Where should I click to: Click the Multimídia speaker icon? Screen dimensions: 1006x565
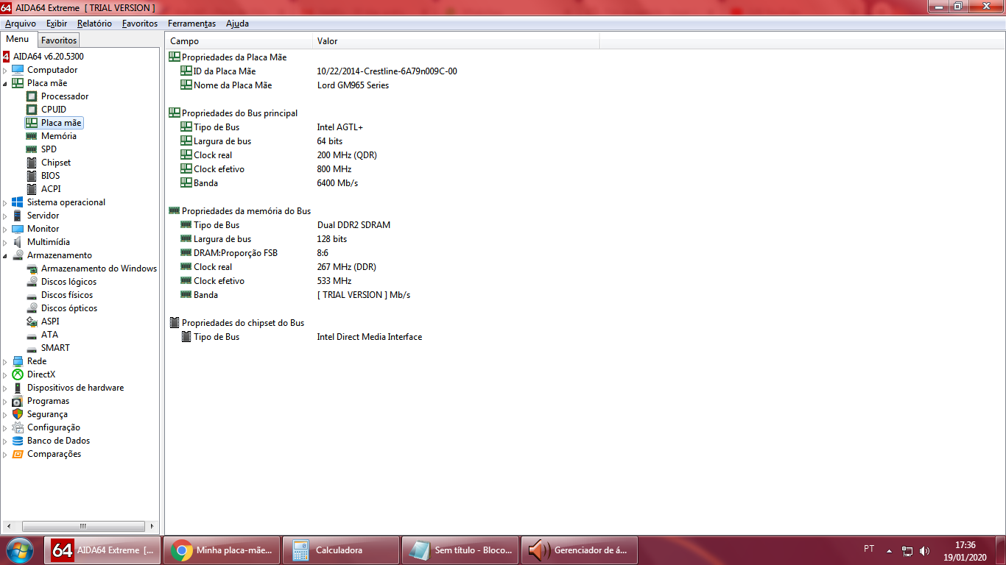[18, 242]
